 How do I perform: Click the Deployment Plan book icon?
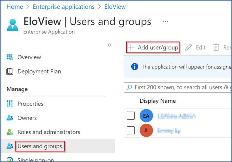click(10, 72)
